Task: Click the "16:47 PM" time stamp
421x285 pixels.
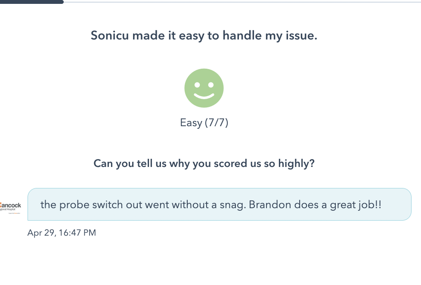Action: [77, 233]
